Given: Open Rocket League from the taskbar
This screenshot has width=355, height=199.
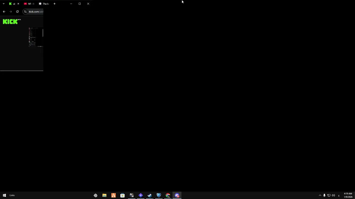Looking at the screenshot, I should pos(159,195).
